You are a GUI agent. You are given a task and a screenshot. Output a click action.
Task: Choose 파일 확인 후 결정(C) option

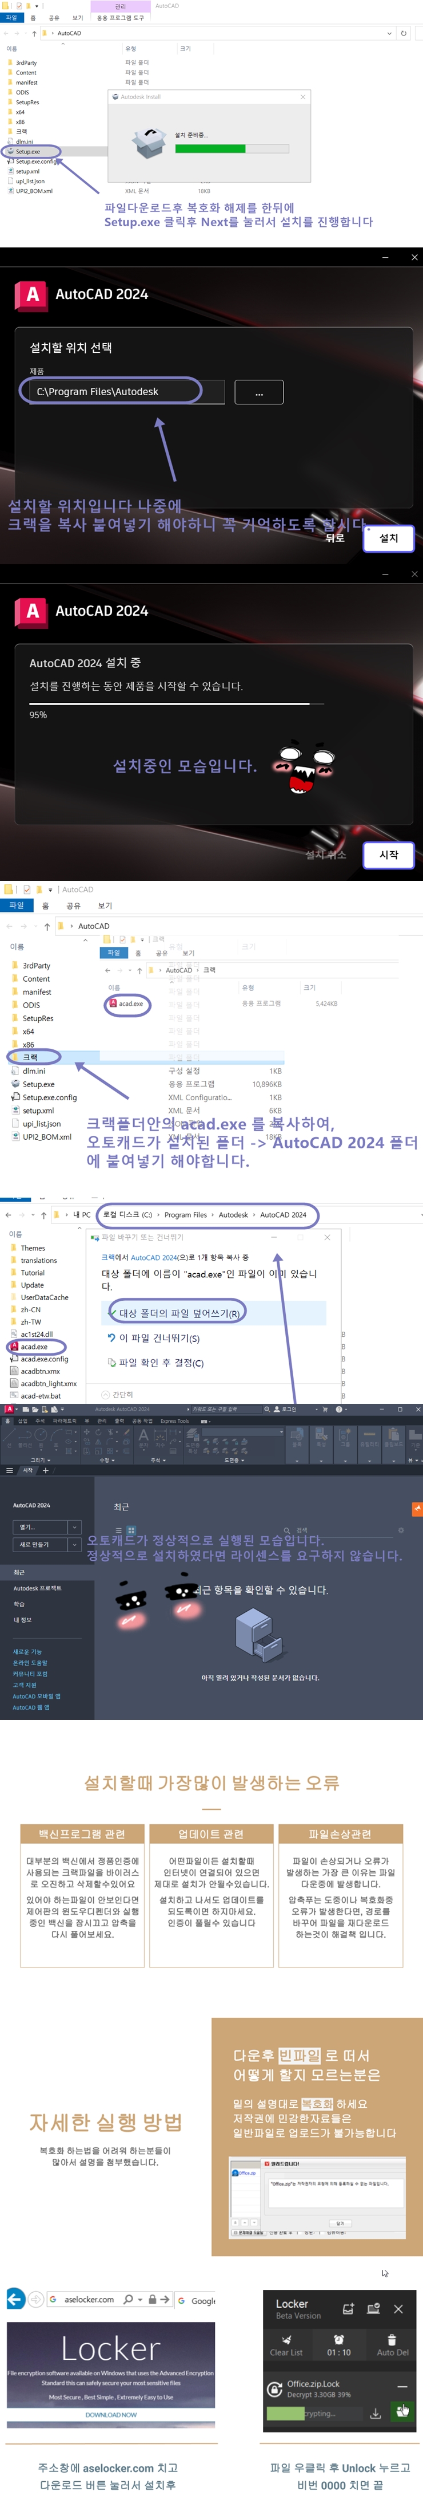[155, 1364]
